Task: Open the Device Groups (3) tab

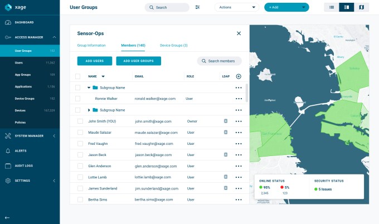Action: (174, 46)
